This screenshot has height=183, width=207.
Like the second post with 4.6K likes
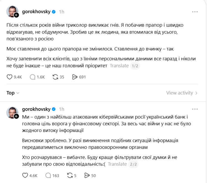pyautogui.click(x=25, y=175)
